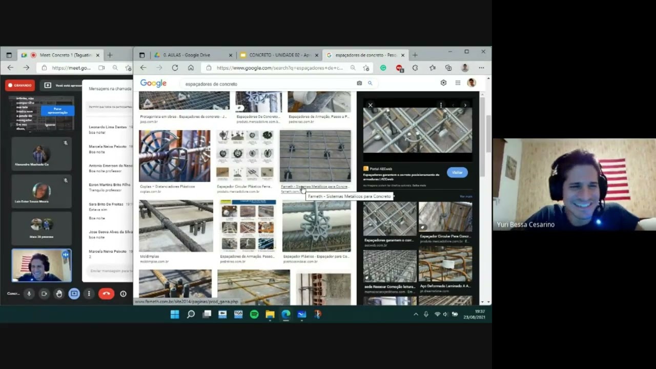Screen dimensions: 656x369
Task: Go to next image in preview panel
Action: [465, 105]
